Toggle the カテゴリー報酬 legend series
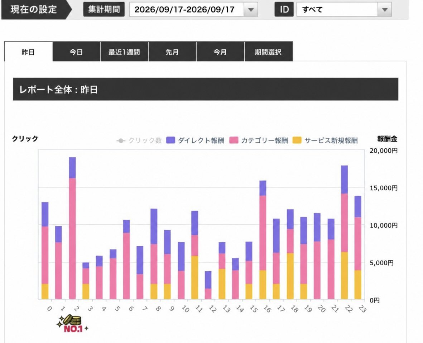This screenshot has width=423, height=343. [x=259, y=140]
